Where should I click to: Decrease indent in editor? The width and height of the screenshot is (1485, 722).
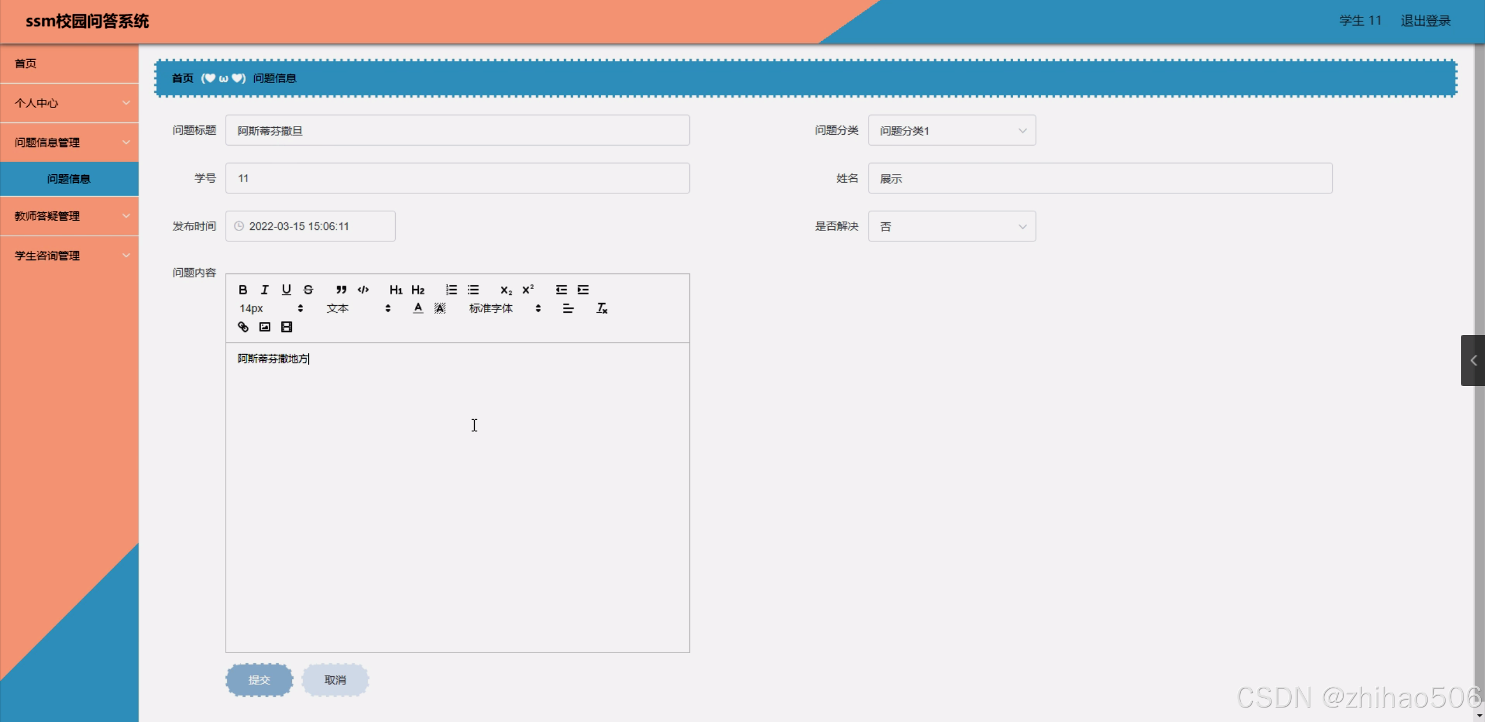click(561, 290)
